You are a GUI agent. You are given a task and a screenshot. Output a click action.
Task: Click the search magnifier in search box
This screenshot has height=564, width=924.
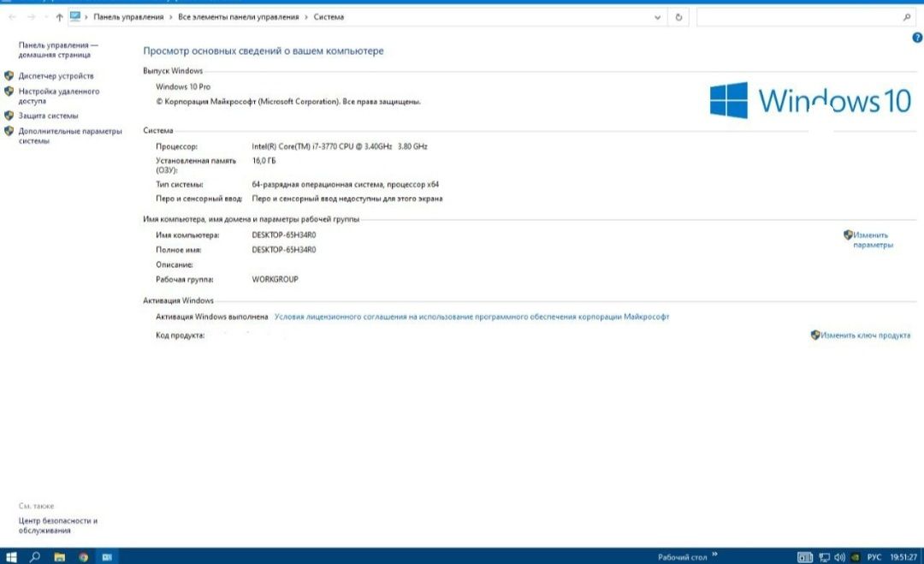coord(906,17)
